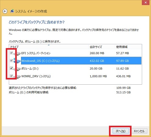151x137 pixels.
Task: Click the ボリューム (D:) drive icon
Action: [17, 69]
